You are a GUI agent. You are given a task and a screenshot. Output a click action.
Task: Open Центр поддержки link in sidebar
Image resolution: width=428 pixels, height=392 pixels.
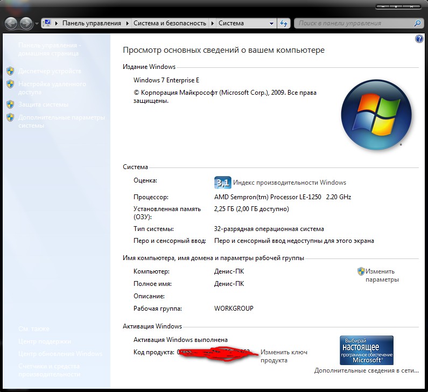click(45, 341)
